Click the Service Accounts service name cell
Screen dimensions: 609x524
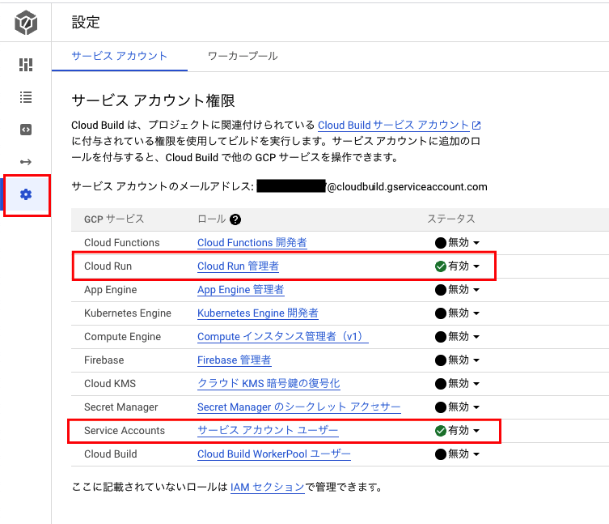(125, 431)
